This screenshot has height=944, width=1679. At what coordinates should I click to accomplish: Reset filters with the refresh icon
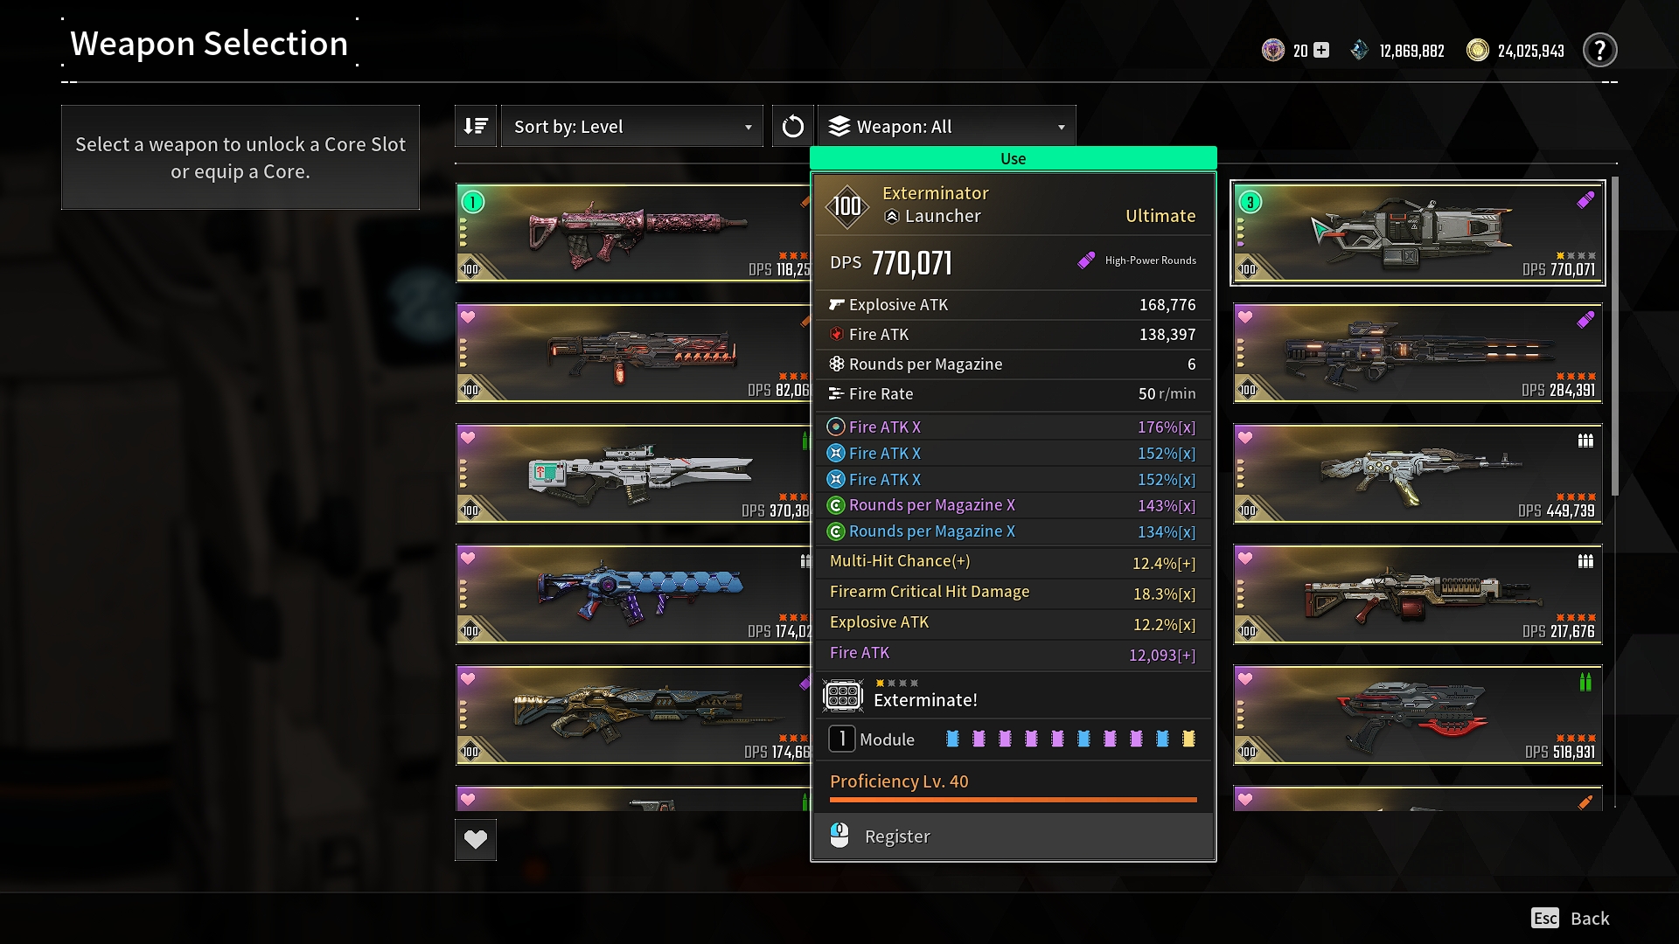(x=792, y=126)
